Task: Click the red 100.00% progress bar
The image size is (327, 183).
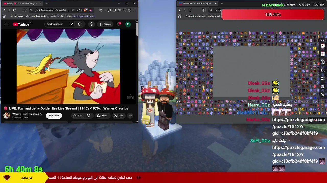Action: 273,14
